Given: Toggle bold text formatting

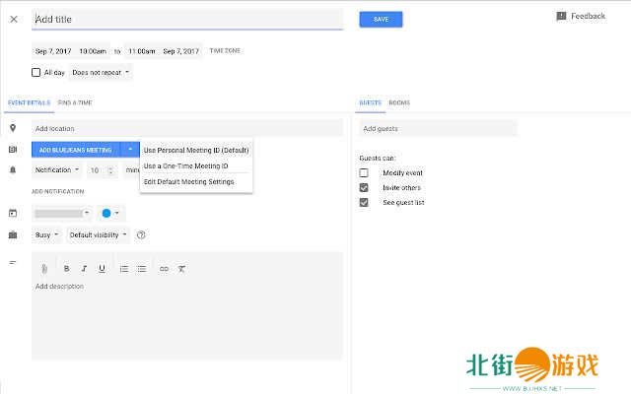Looking at the screenshot, I should [x=66, y=269].
